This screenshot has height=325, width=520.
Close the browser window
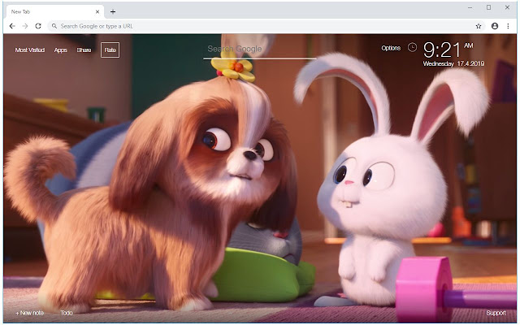click(507, 7)
